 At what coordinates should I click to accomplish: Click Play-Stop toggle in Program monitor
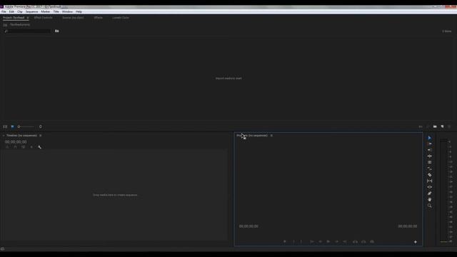point(328,241)
